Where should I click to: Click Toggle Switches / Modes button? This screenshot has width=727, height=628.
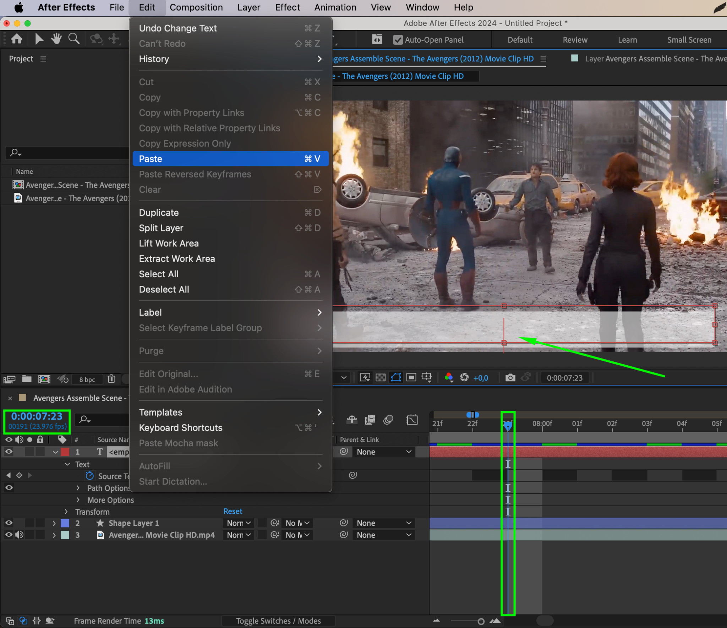point(278,621)
